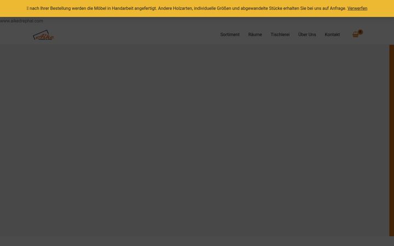
Task: Click the Aike logo
Action: point(43,35)
